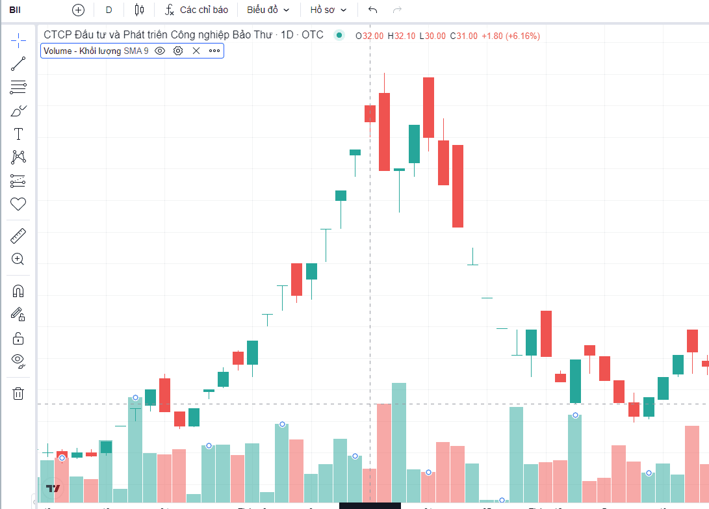Add symbol with the plus circle icon

78,10
